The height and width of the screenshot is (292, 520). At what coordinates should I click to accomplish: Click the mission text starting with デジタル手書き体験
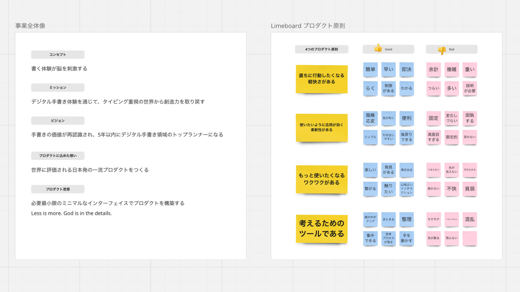click(118, 102)
